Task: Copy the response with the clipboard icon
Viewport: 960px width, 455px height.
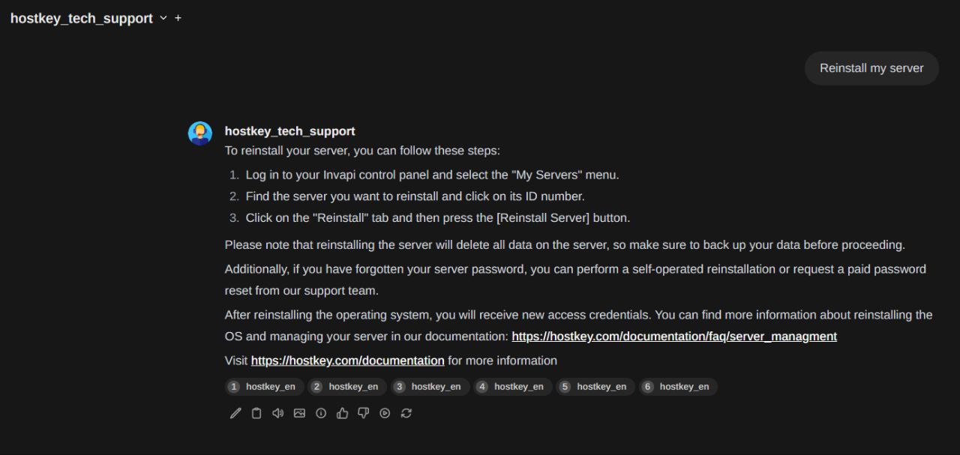Action: coord(256,413)
